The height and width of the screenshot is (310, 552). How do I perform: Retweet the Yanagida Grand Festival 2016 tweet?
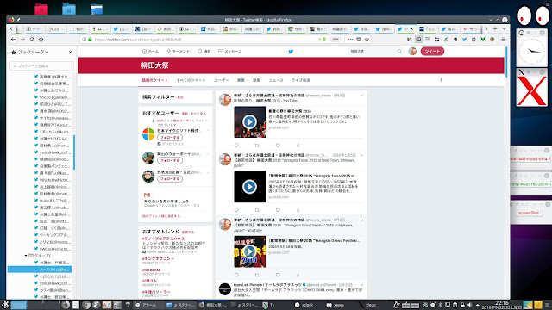(257, 275)
